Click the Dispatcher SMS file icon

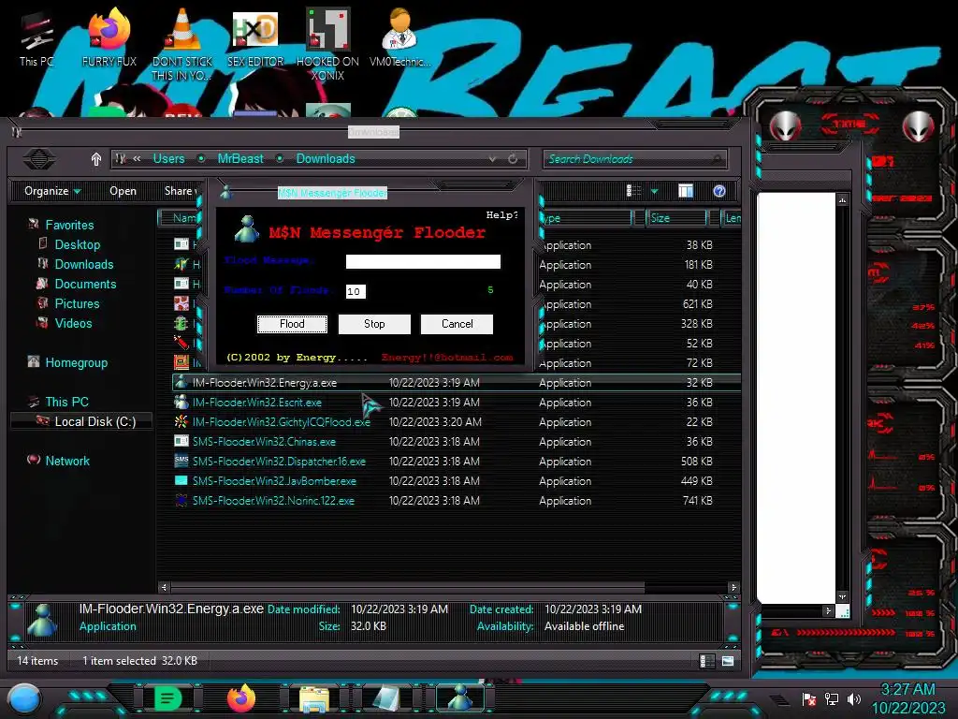[x=181, y=461]
